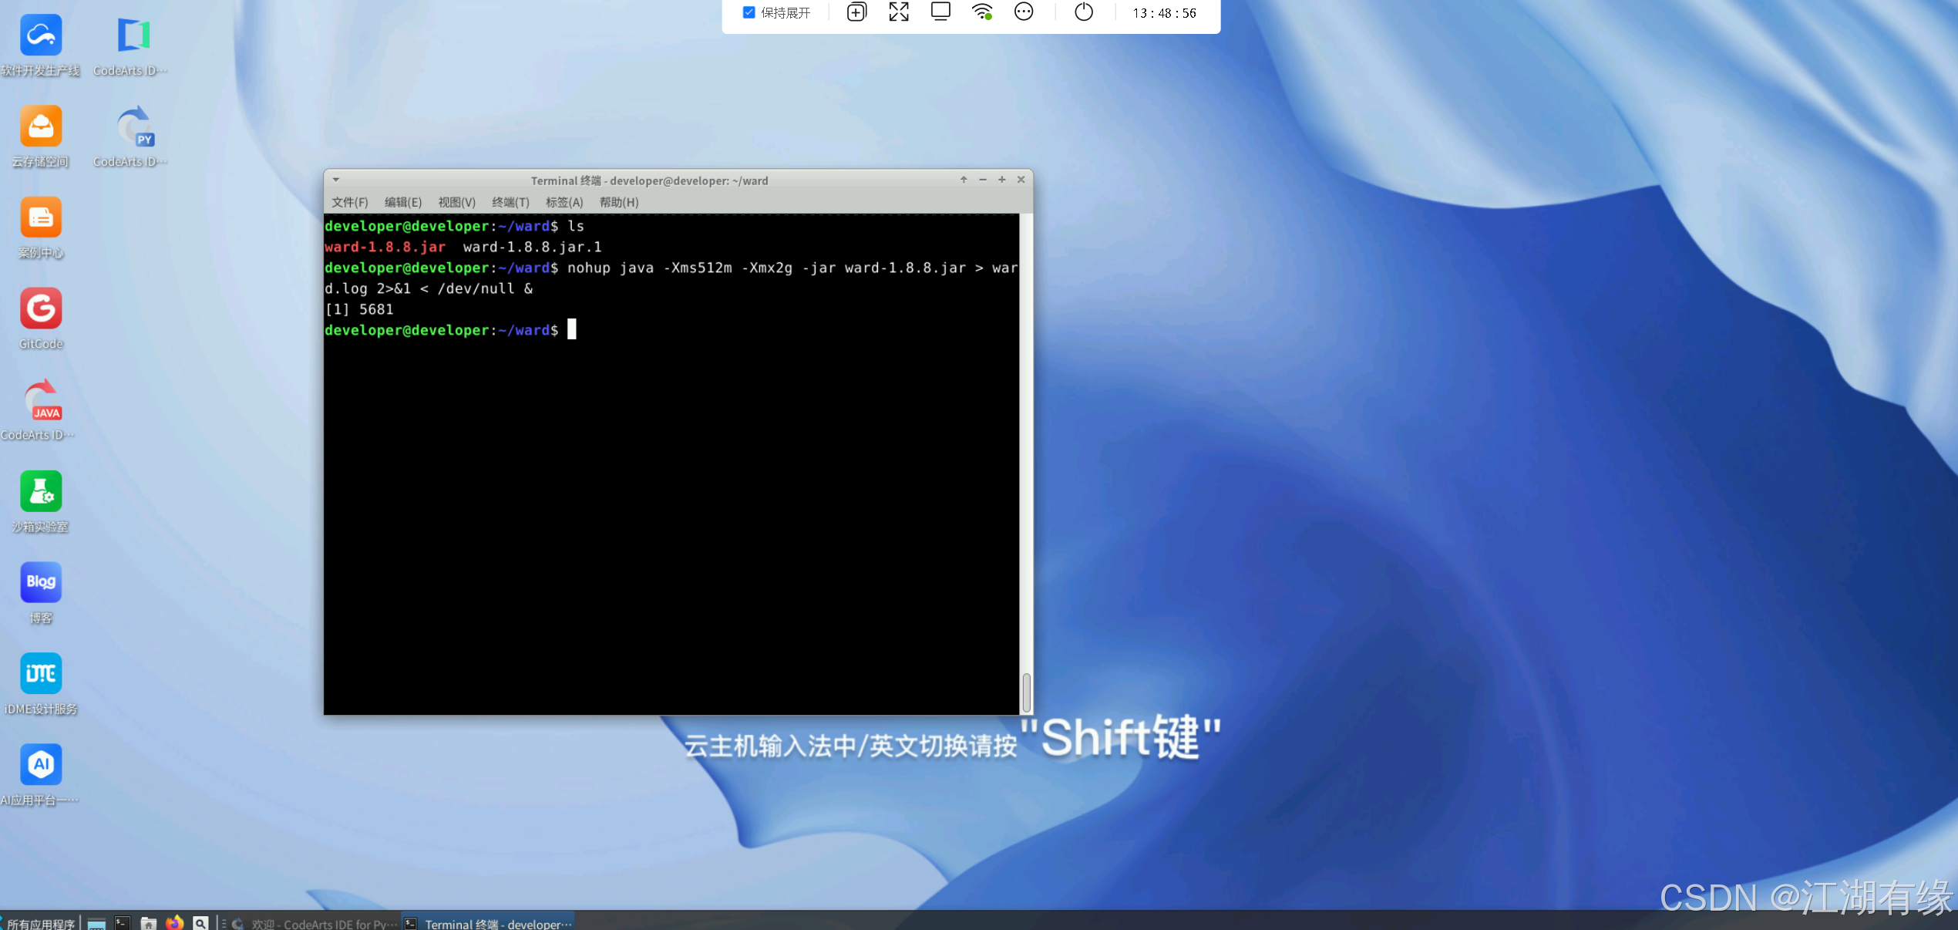Open the terminal window dropdown arrow menu
This screenshot has height=930, width=1958.
click(336, 180)
